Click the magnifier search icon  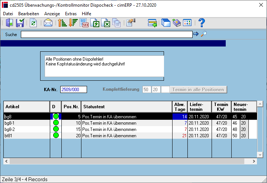[x=204, y=34]
